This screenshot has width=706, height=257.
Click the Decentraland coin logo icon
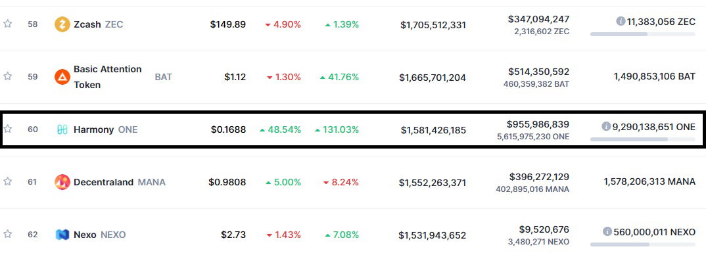[62, 182]
